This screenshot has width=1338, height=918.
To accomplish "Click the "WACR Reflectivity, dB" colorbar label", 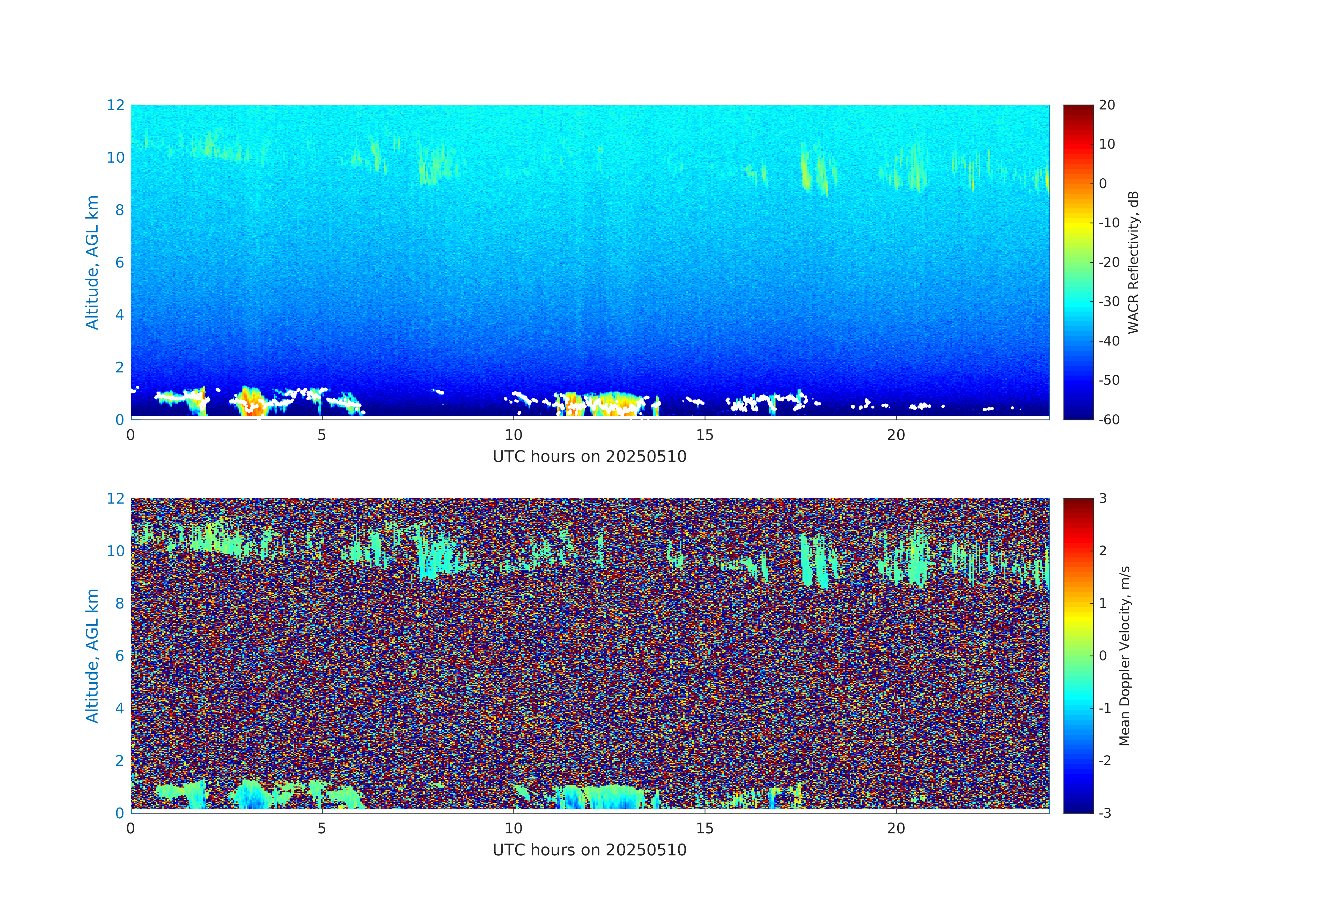I will pyautogui.click(x=1133, y=262).
